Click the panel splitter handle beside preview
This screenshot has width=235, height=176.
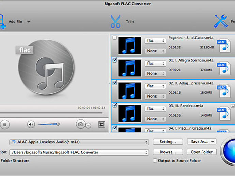pos(110,83)
